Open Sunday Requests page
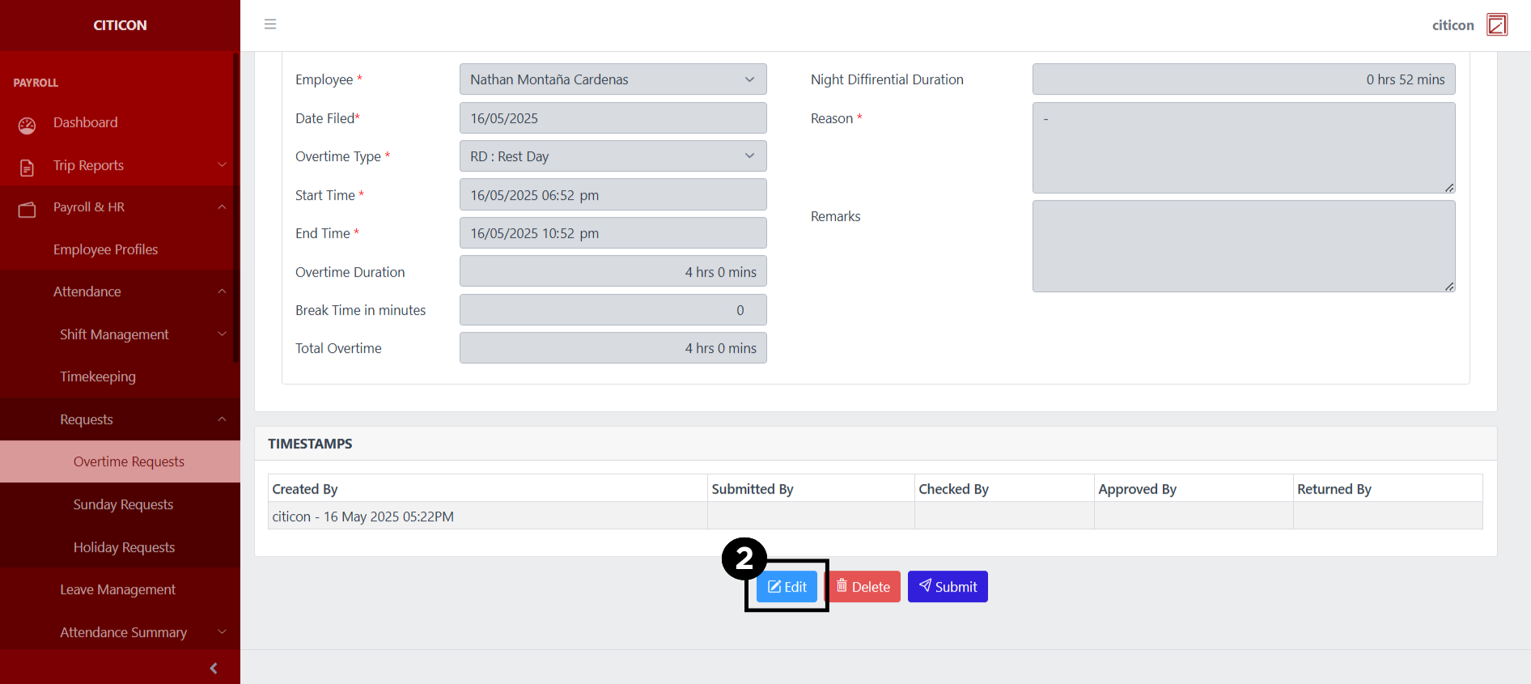This screenshot has height=684, width=1531. coord(123,504)
